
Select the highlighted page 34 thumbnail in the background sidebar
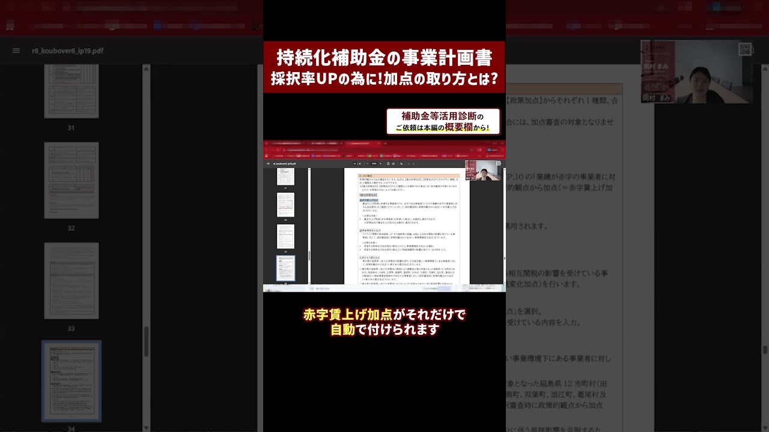click(x=71, y=382)
